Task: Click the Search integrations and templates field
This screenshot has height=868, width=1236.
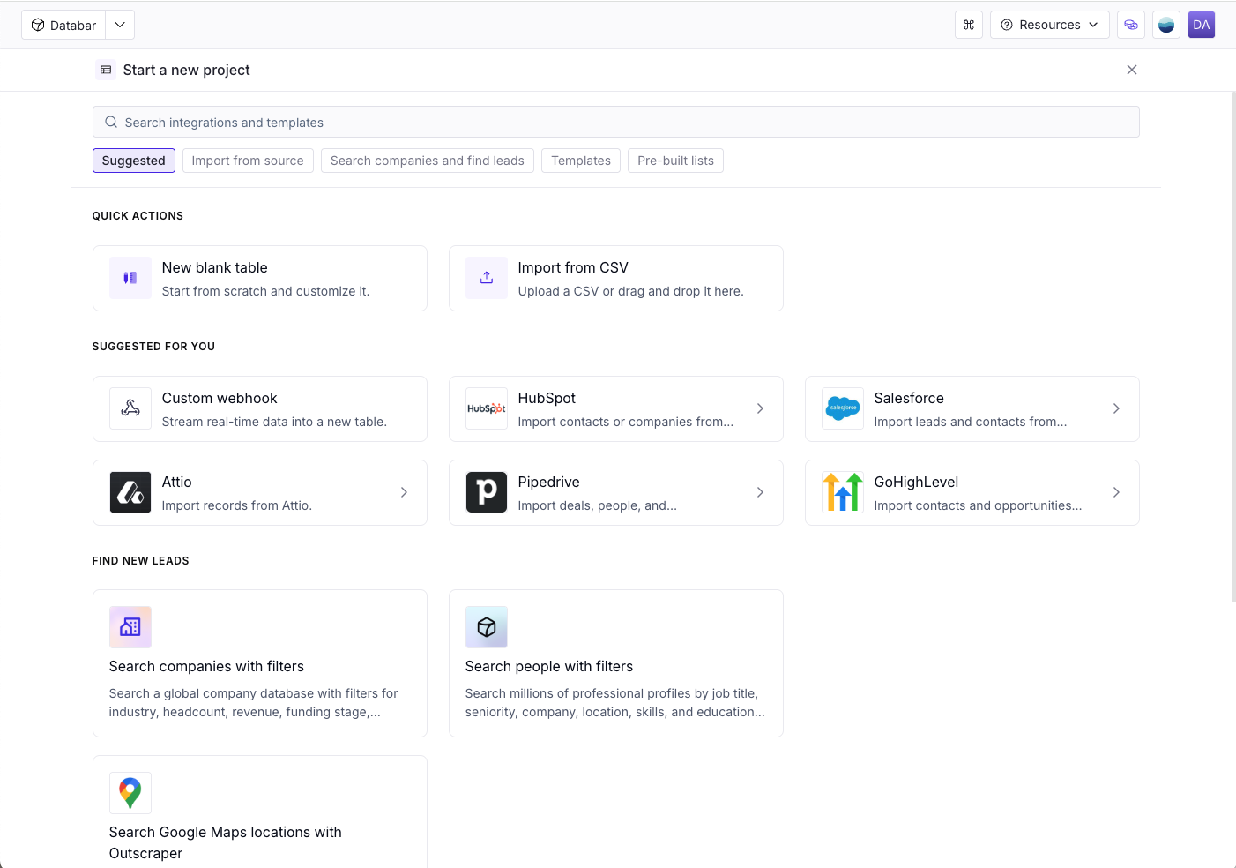Action: tap(616, 122)
